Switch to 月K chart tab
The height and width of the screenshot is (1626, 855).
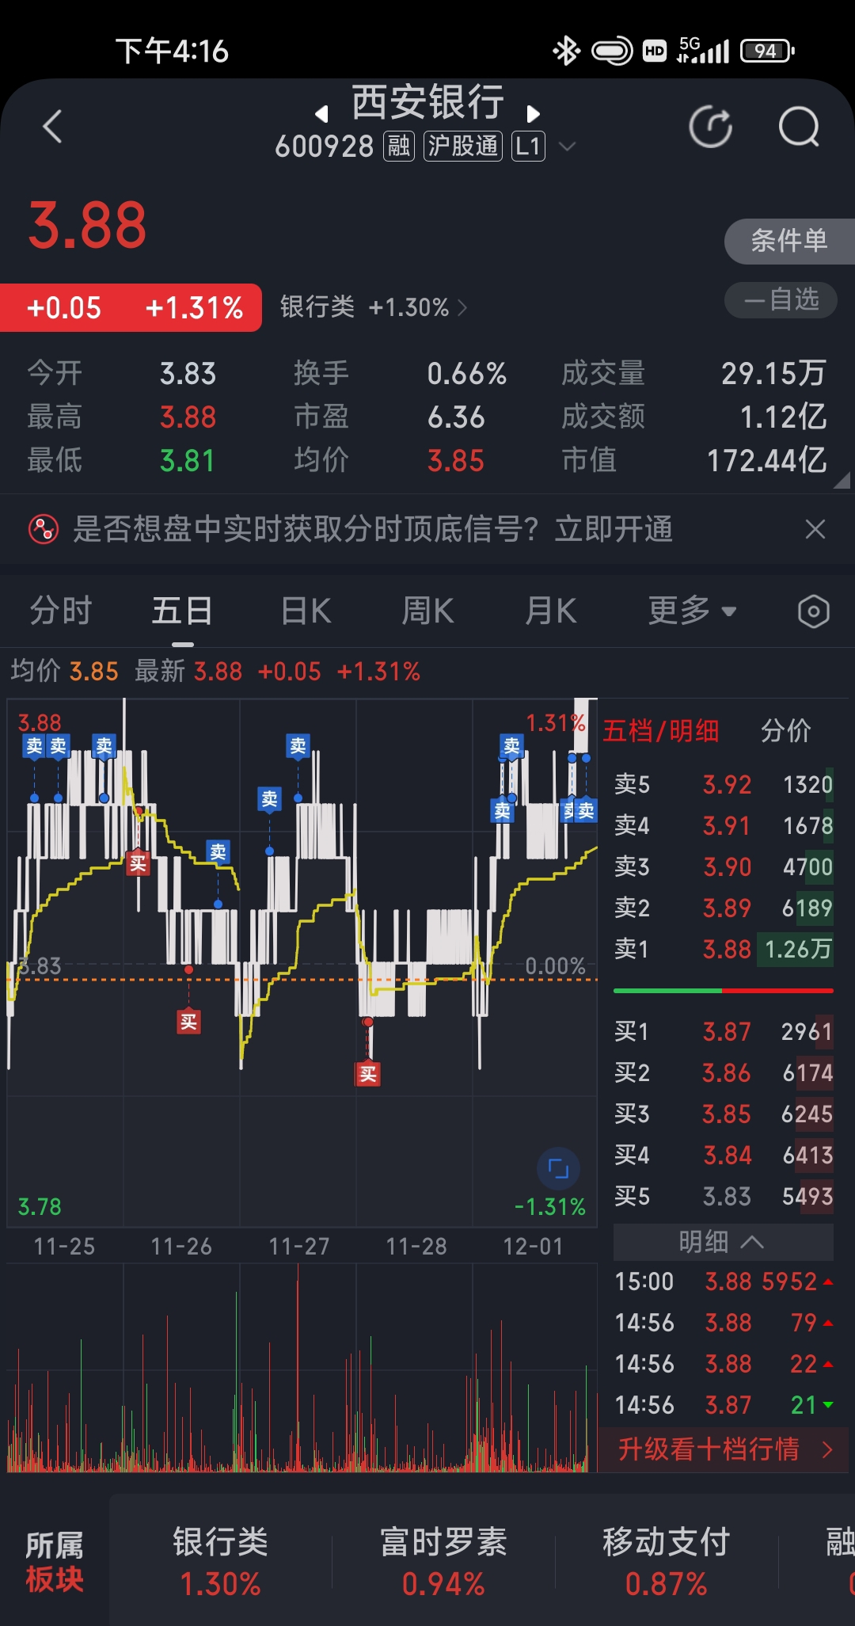(x=551, y=611)
